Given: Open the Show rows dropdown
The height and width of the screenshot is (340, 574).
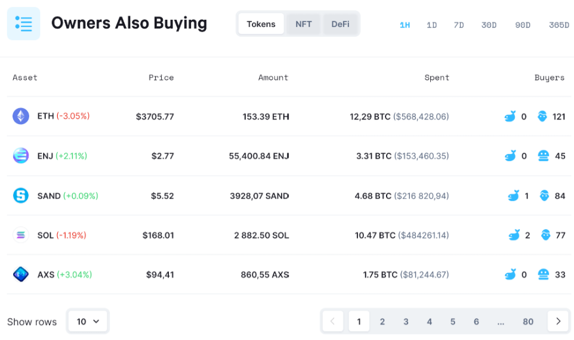Looking at the screenshot, I should [88, 322].
